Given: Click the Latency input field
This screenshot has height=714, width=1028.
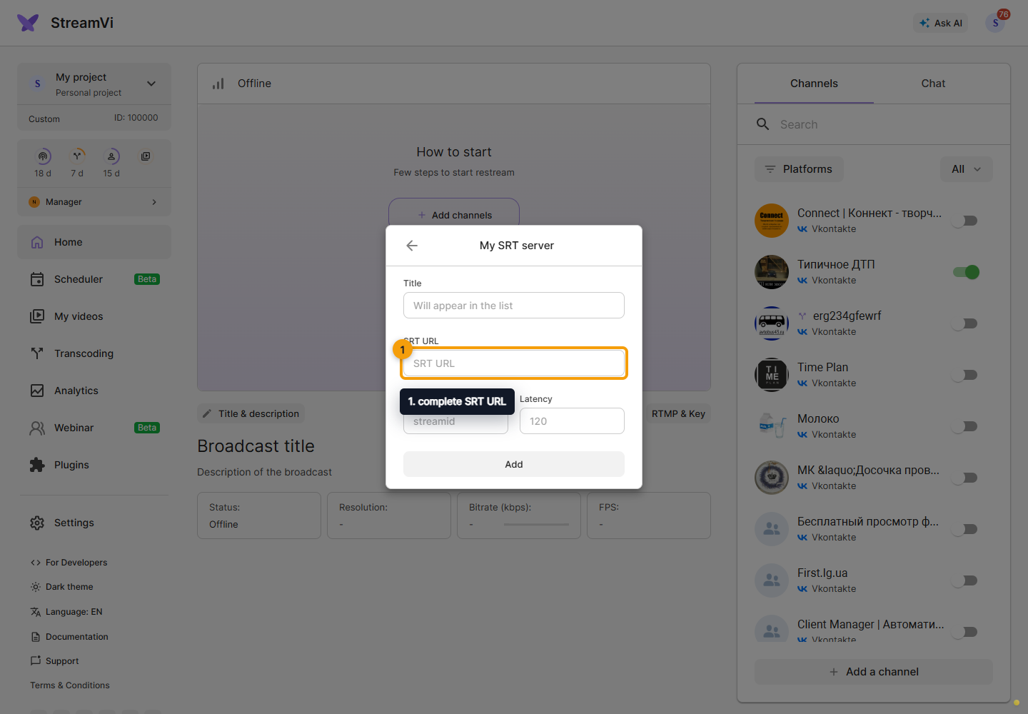Looking at the screenshot, I should pyautogui.click(x=572, y=421).
